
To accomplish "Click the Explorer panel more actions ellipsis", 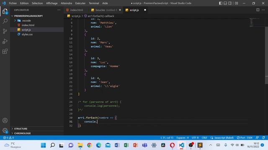I will pyautogui.click(x=59, y=10).
